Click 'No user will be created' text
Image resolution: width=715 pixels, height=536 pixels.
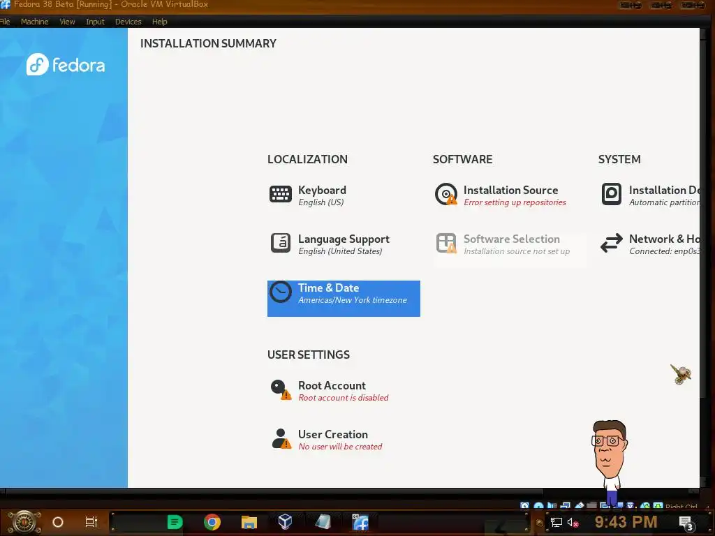click(x=340, y=447)
